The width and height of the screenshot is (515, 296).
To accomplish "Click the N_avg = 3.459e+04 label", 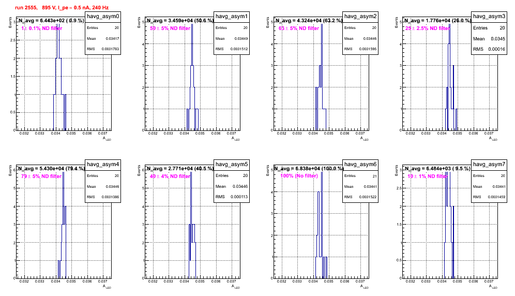I will 180,20.
